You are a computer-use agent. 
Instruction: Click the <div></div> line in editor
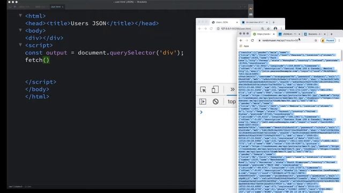(x=44, y=38)
